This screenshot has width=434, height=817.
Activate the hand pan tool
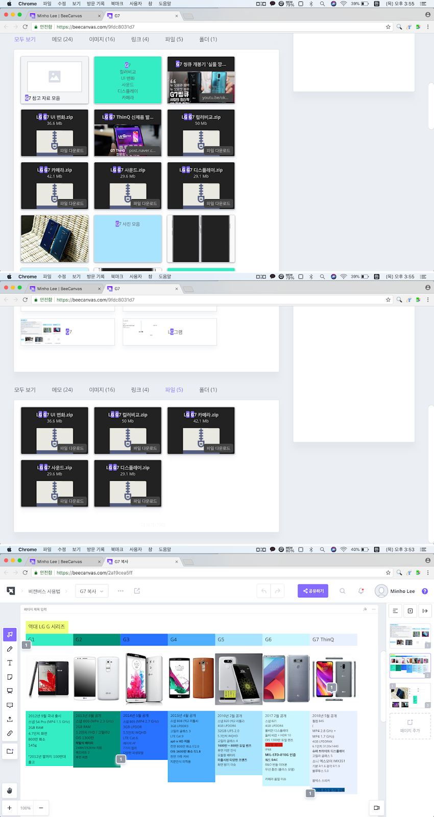pyautogui.click(x=10, y=790)
